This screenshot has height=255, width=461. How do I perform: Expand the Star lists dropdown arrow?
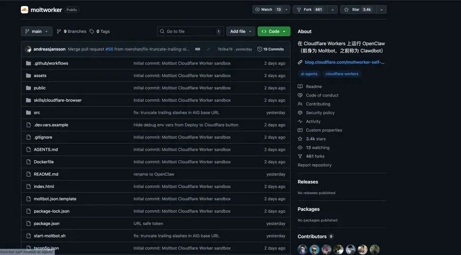(381, 10)
